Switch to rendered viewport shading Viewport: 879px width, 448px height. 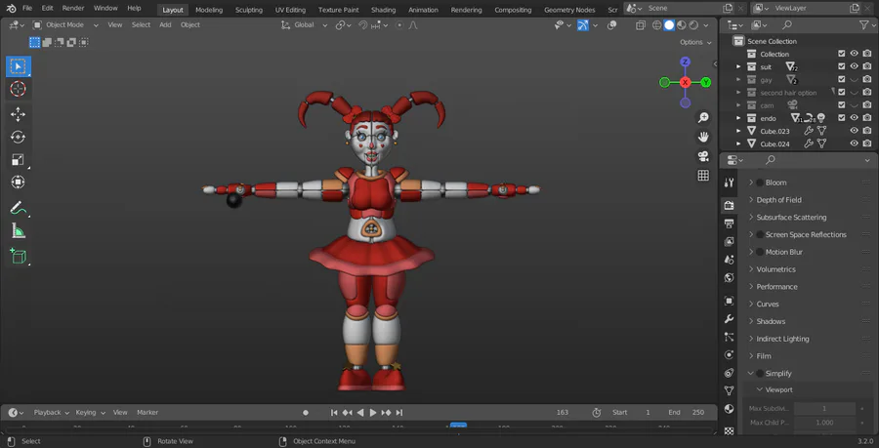[694, 25]
